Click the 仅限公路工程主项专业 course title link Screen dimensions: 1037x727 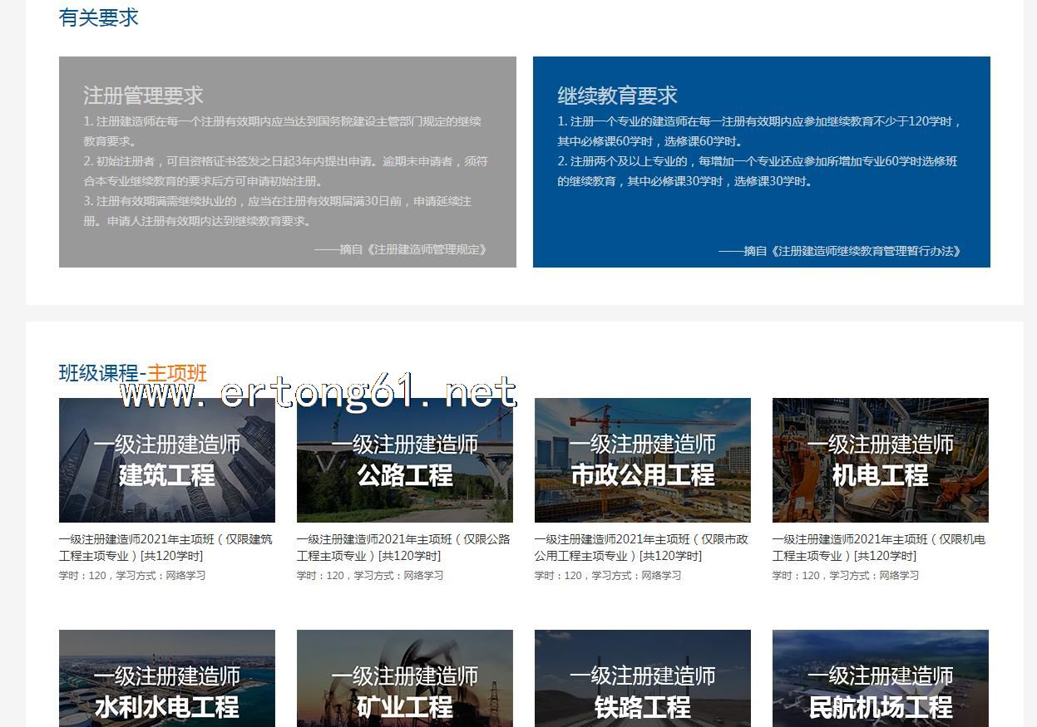(403, 547)
